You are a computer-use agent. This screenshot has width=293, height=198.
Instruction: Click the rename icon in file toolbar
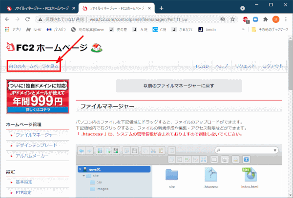(180, 160)
